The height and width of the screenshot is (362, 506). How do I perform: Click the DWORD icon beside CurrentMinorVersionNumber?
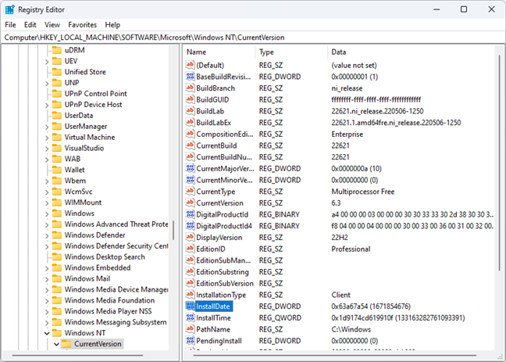click(x=190, y=180)
